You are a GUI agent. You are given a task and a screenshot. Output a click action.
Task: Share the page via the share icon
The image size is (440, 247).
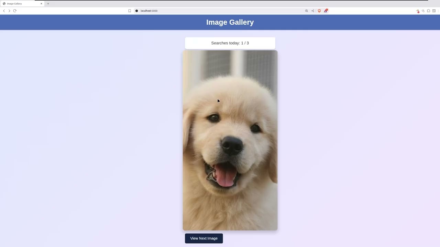(313, 11)
